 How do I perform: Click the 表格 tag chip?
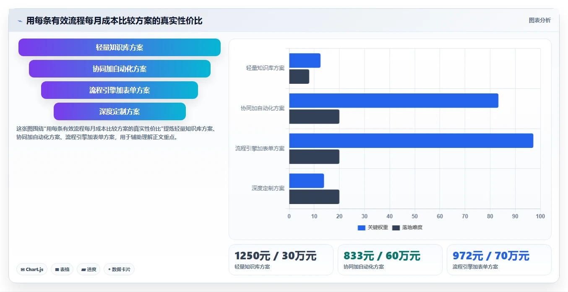(63, 269)
